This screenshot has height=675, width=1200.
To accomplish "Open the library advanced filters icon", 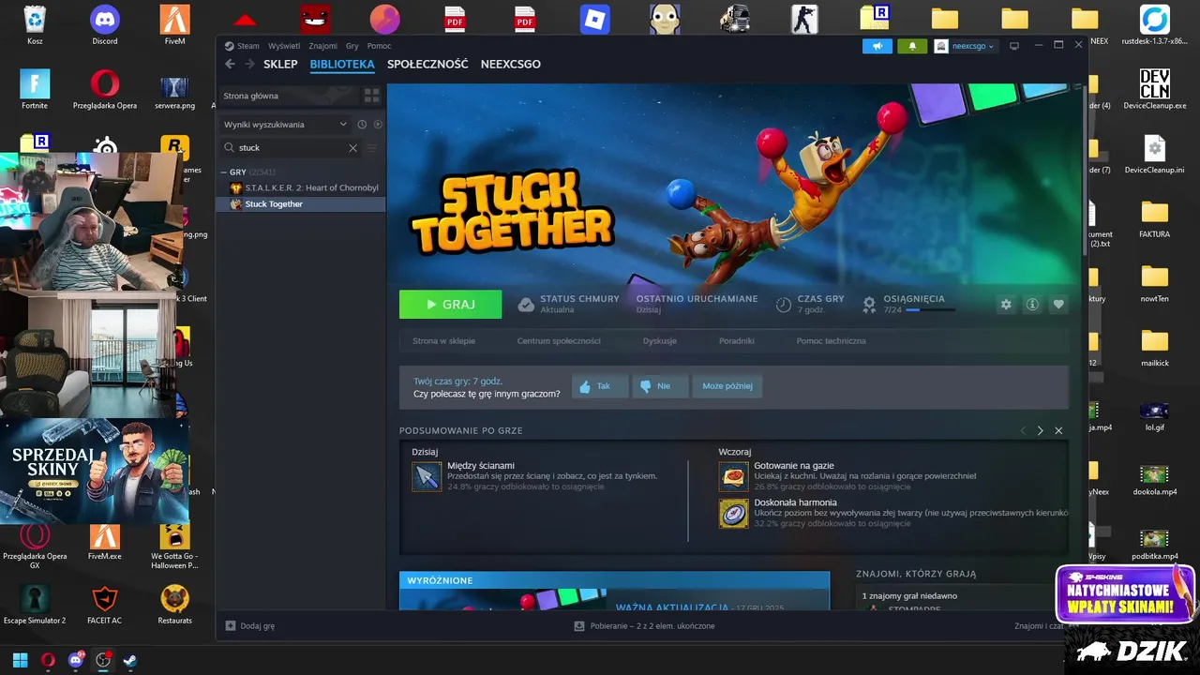I will tap(372, 148).
